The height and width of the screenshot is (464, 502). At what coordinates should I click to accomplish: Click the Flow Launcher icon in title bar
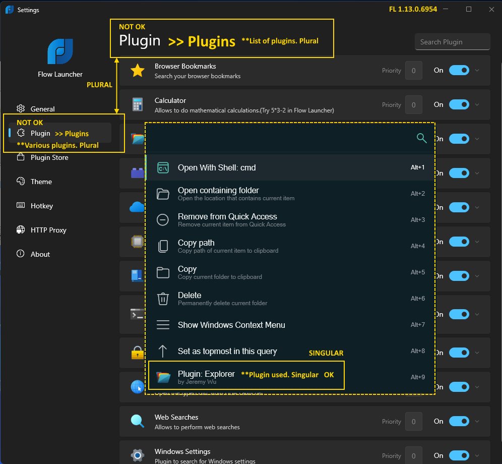10,10
